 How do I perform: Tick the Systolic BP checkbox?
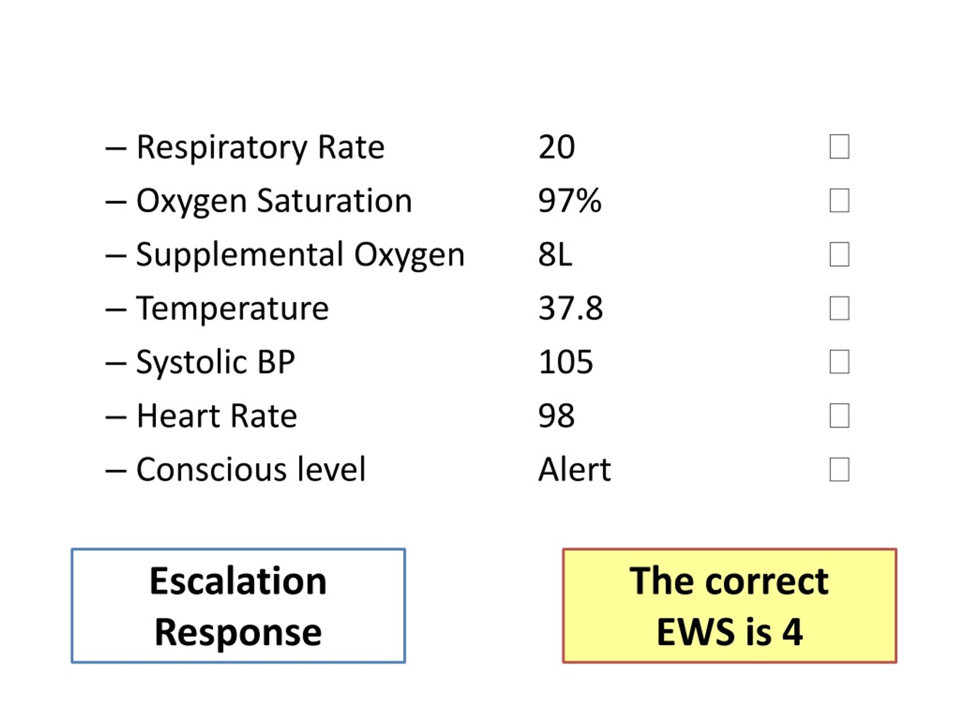[839, 361]
